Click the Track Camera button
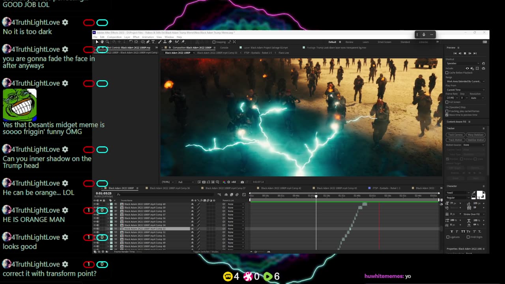This screenshot has width=505, height=284. point(455,135)
